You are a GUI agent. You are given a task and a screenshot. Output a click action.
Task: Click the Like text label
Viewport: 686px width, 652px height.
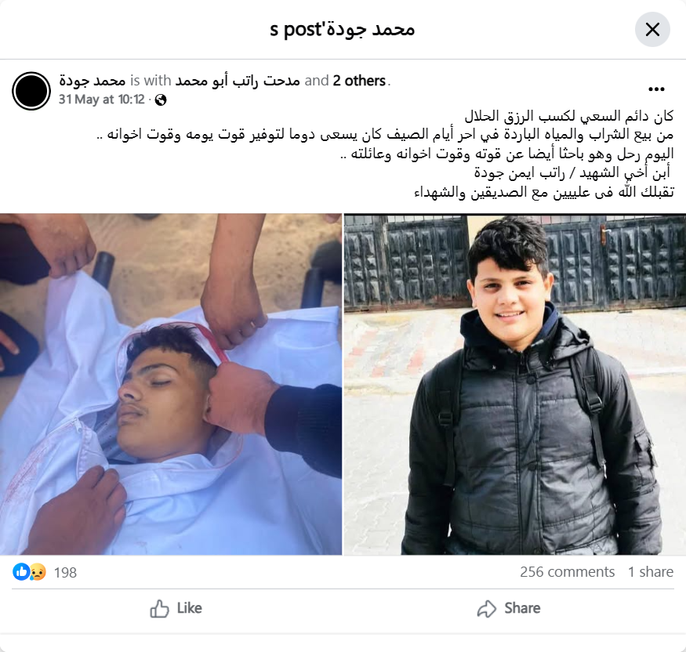[x=190, y=608]
